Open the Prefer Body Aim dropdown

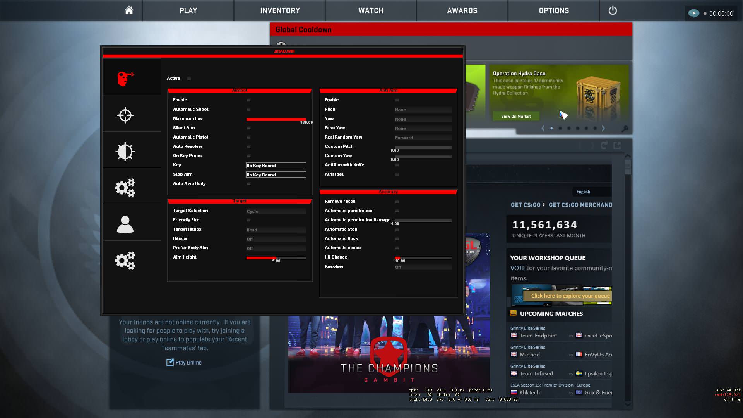[x=276, y=248]
